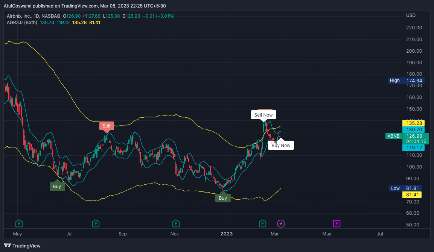Screen dimensions: 434x252
Task: Click the TradingView.com text in the header
Action: tap(79, 6)
